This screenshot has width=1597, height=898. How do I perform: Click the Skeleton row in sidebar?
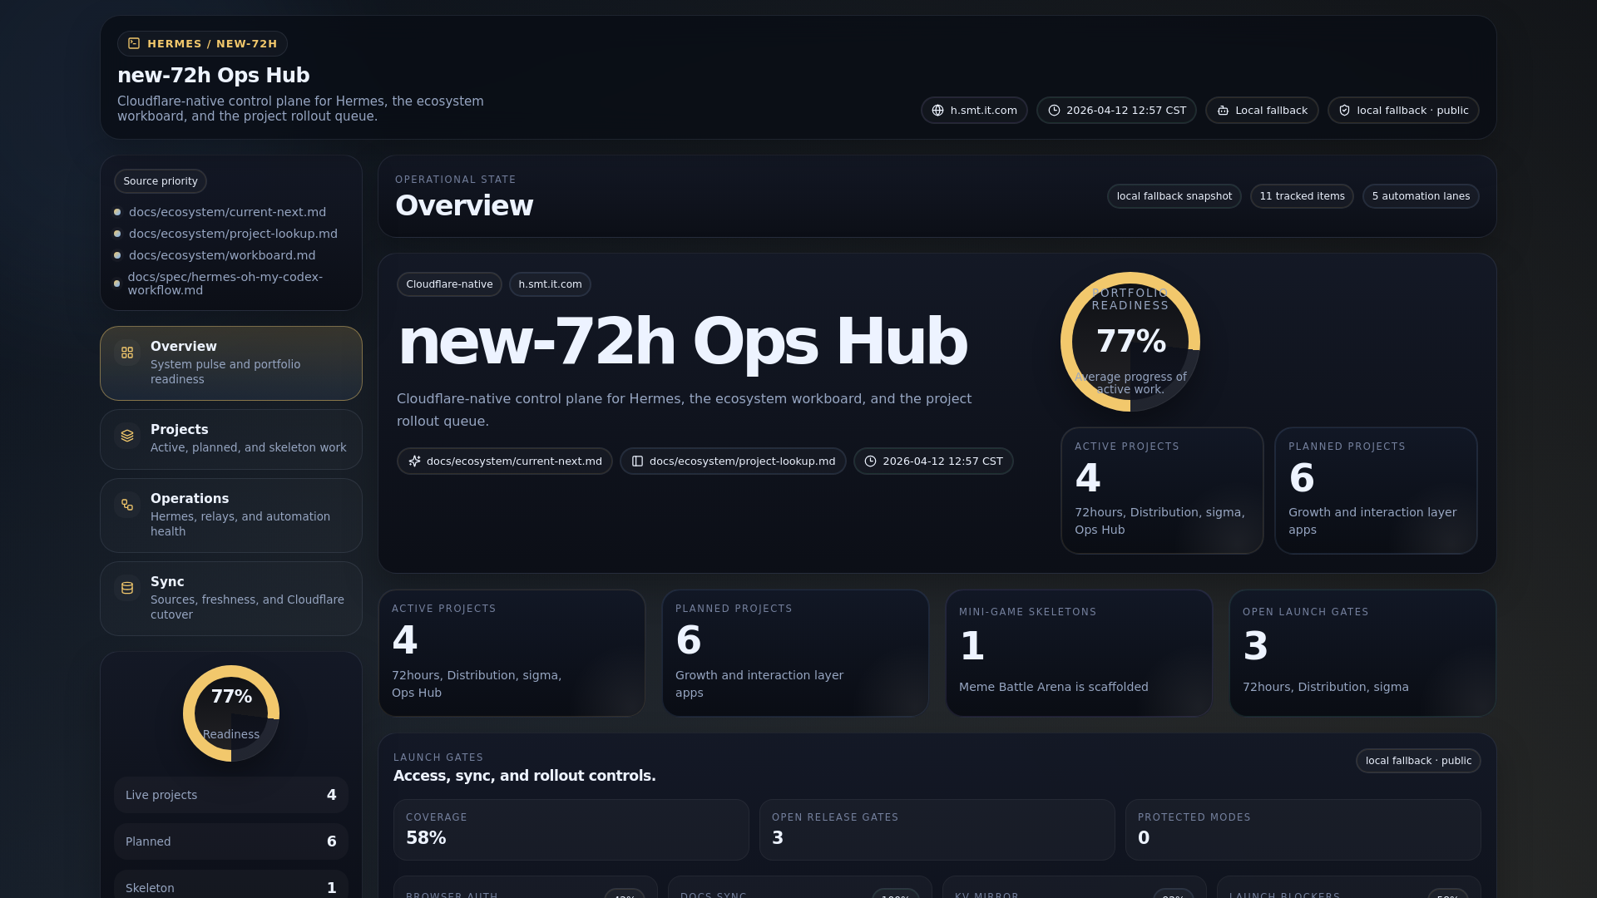(231, 885)
